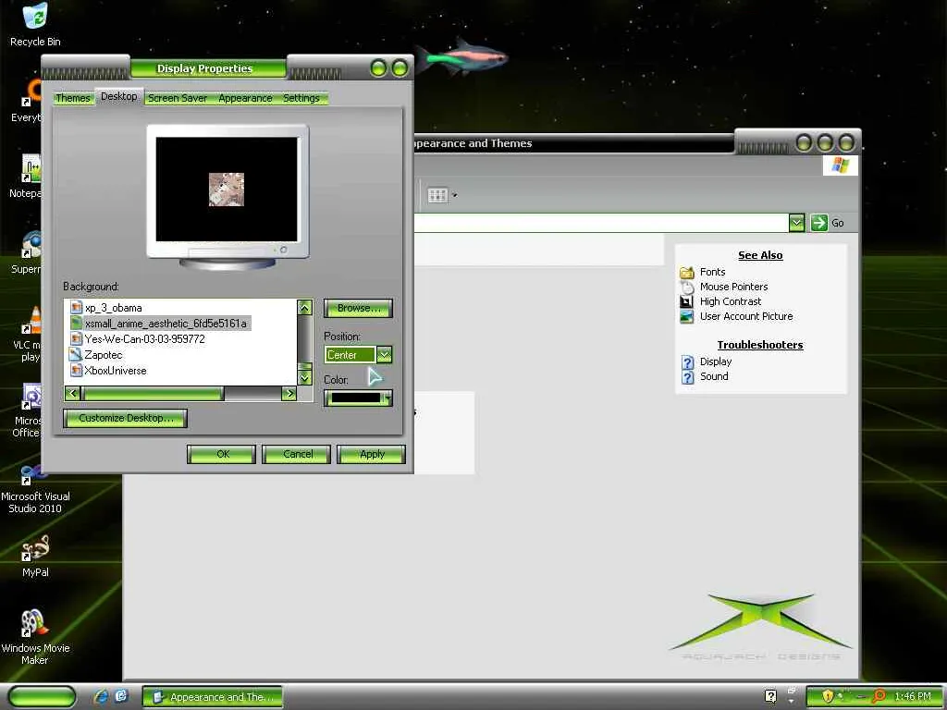
Task: Open the High Contrast icon under See Also
Action: [687, 301]
